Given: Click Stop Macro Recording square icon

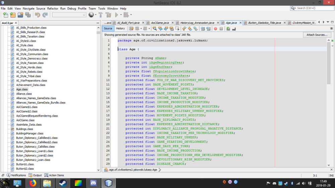Looking at the screenshot, I should click(x=221, y=28).
